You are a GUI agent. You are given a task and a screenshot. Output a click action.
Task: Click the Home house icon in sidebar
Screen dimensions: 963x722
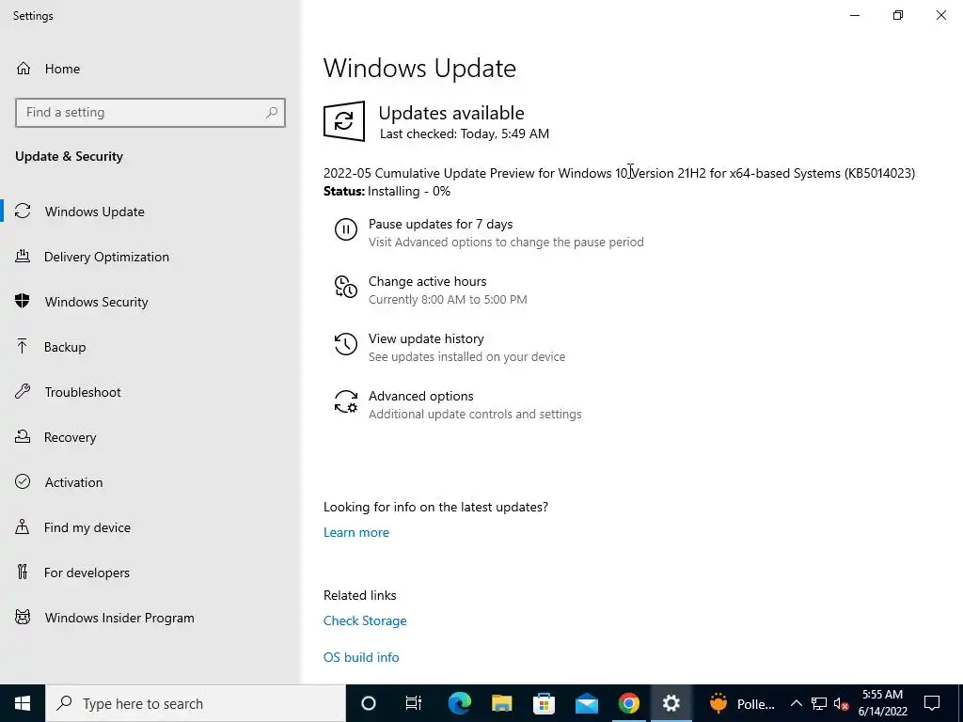coord(24,68)
